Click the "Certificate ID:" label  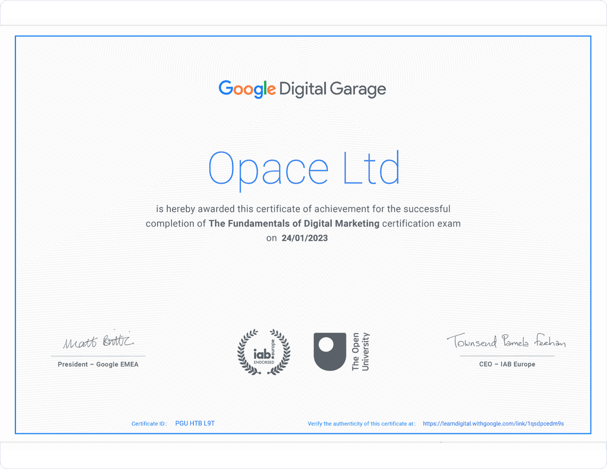pos(149,423)
